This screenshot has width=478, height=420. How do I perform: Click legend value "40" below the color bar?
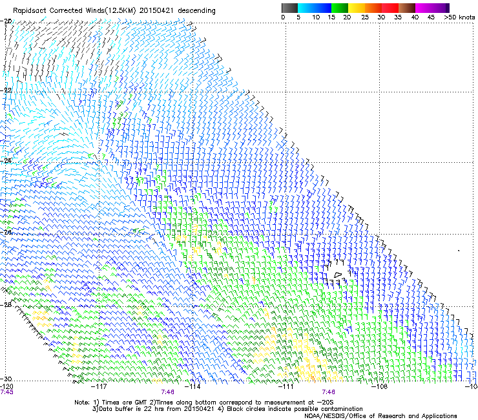coord(415,17)
